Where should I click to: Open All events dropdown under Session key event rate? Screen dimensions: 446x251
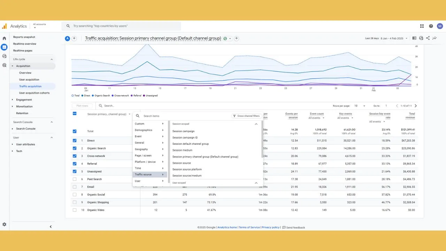tap(377, 122)
